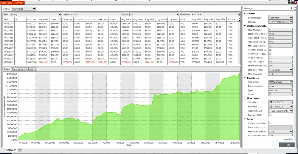Sort by the Avg. MAE column header
Image resolution: width=298 pixels, height=154 pixels.
pos(197,19)
